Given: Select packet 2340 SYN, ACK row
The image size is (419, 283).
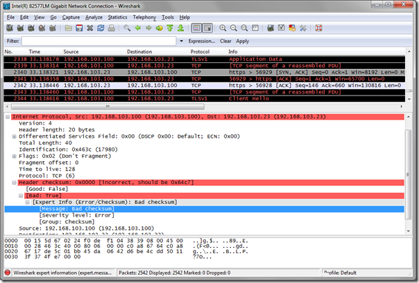Looking at the screenshot, I should coord(205,72).
